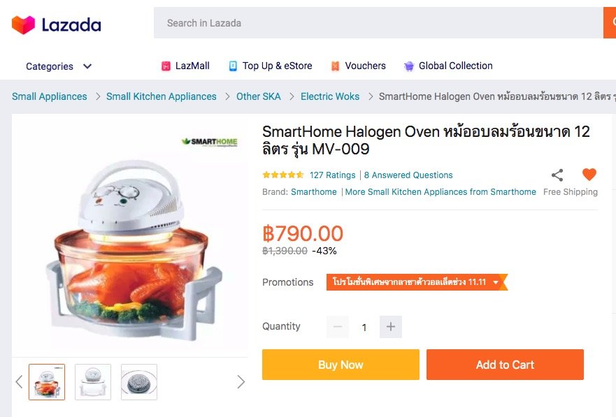The width and height of the screenshot is (616, 417).
Task: Click the orange search button
Action: [610, 23]
